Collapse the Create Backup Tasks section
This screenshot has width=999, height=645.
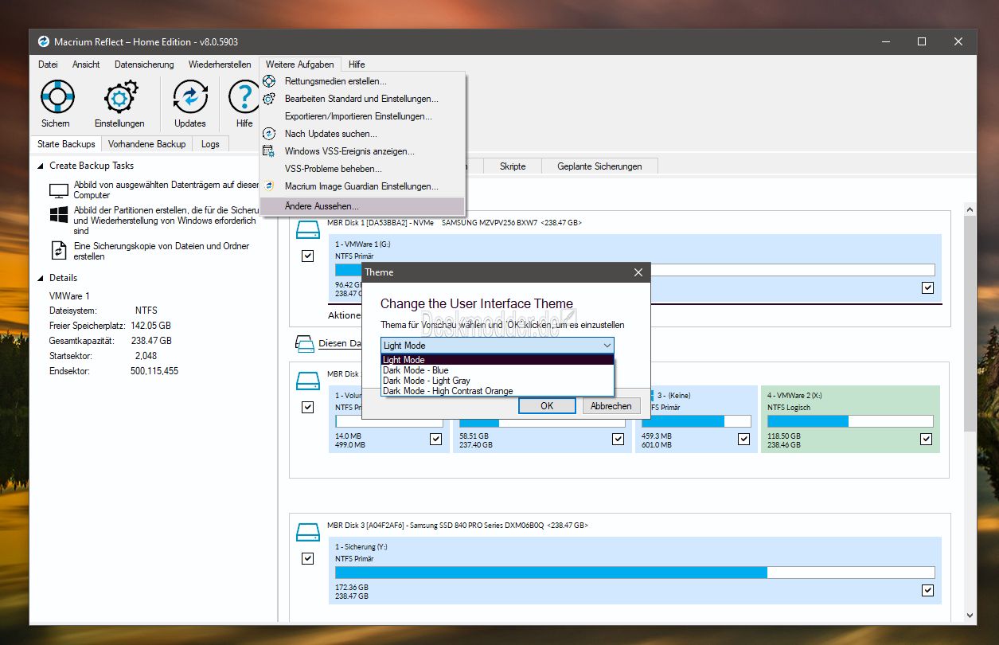point(40,166)
